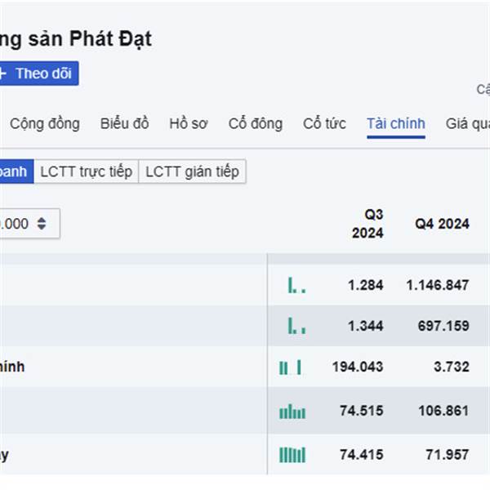Open the unit selector dropdown

pos(29,223)
